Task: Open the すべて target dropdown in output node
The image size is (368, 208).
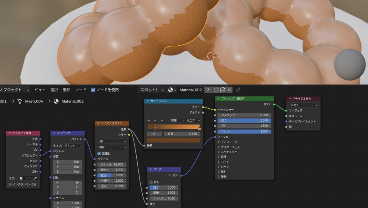Action: coord(303,105)
